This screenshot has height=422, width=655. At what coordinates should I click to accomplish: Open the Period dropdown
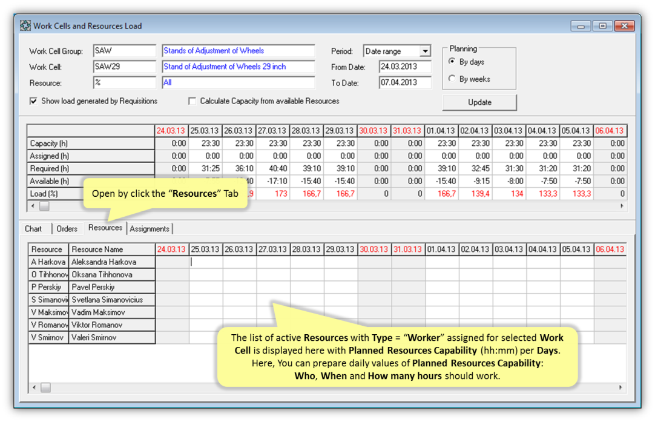[425, 51]
